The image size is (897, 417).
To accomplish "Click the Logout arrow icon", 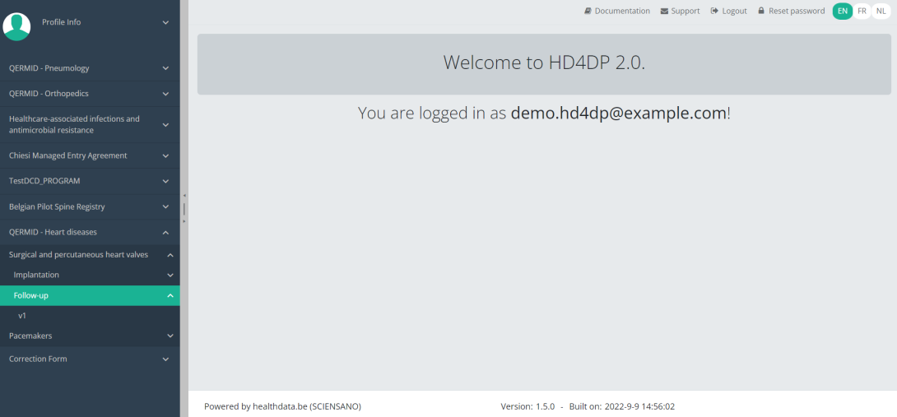I will [x=714, y=12].
